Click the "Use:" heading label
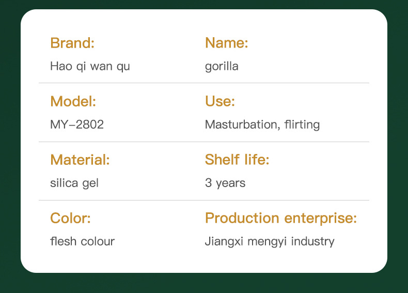Image resolution: width=408 pixels, height=293 pixels. tap(220, 101)
